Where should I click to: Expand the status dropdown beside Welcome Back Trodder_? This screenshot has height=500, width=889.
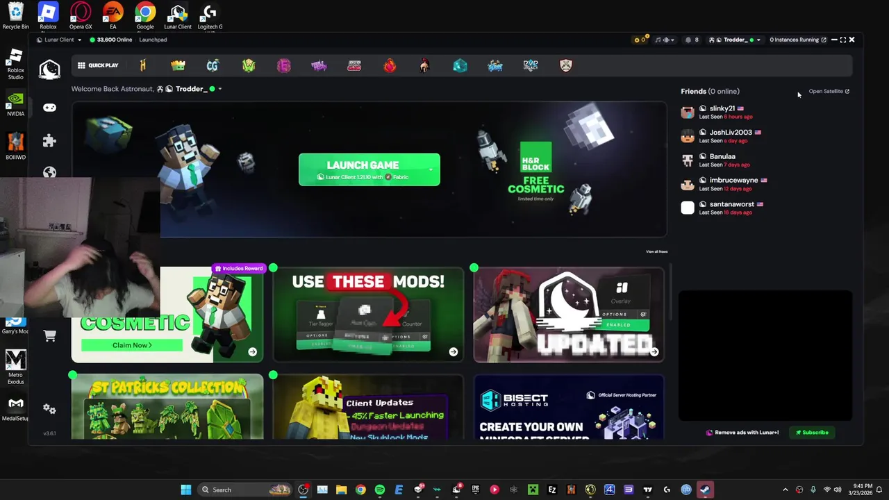219,89
